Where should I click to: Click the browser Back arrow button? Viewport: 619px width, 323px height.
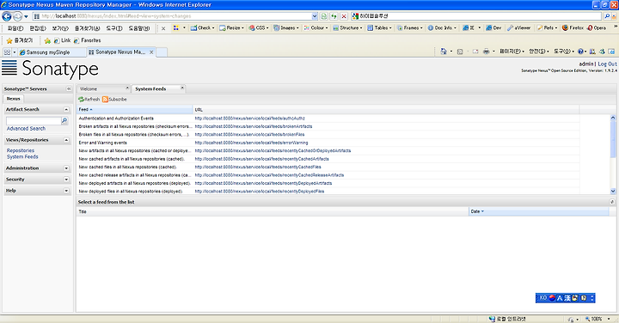point(6,16)
